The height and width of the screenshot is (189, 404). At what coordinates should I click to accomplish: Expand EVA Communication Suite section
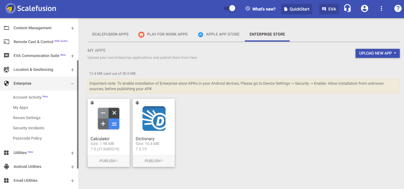point(72,56)
